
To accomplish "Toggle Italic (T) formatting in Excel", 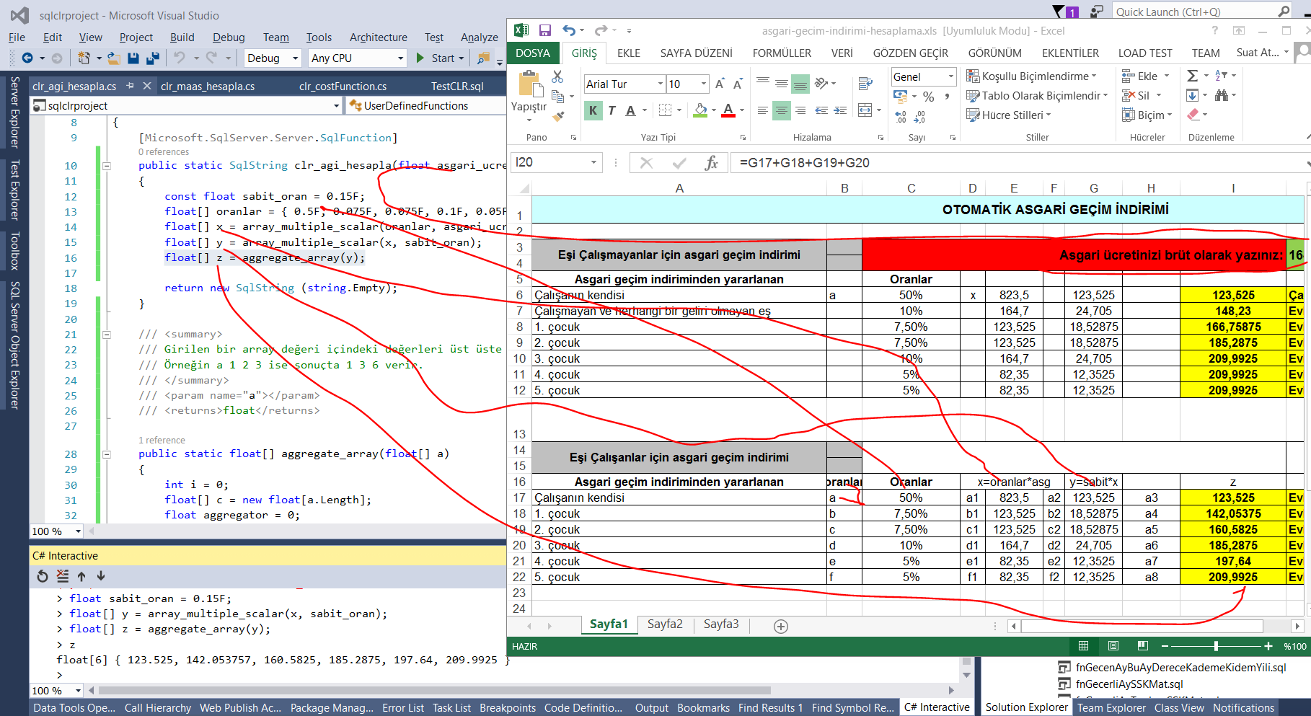I will tap(612, 110).
